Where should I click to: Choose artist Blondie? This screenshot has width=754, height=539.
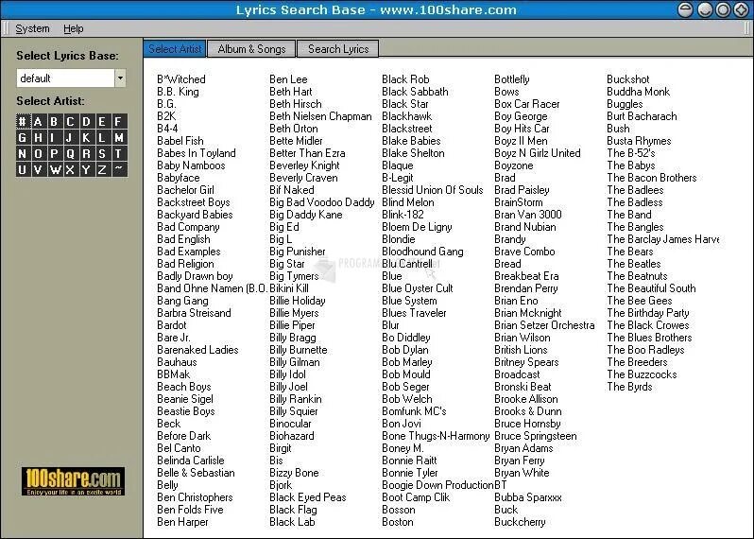[x=398, y=239]
